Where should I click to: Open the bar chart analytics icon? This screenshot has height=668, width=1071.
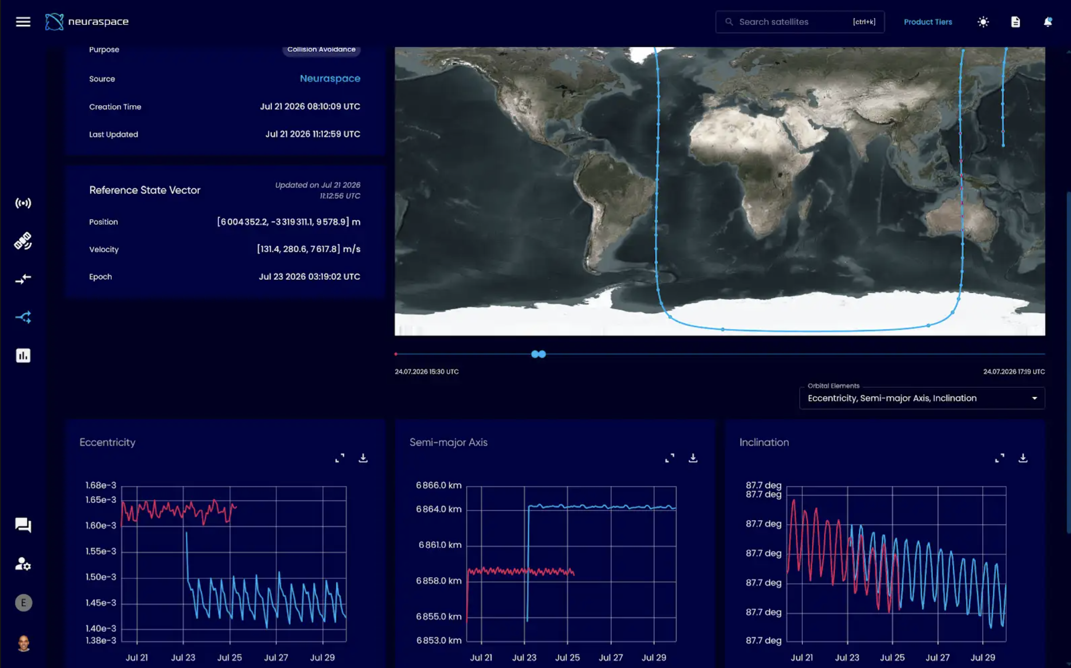point(23,355)
